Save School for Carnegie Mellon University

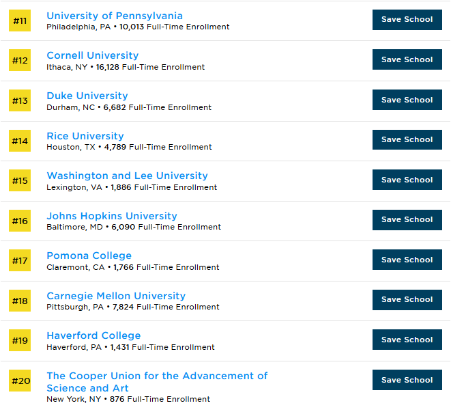click(407, 300)
